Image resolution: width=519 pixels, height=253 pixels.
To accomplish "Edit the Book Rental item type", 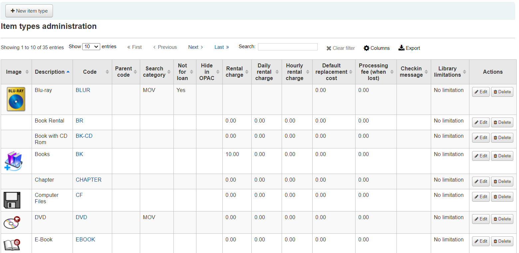I will (481, 123).
